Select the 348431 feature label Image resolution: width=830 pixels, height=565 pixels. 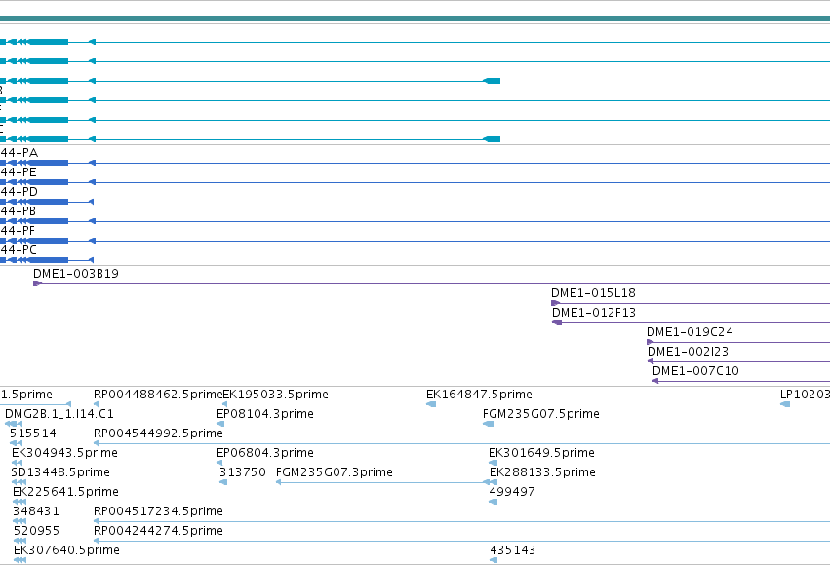tap(36, 511)
